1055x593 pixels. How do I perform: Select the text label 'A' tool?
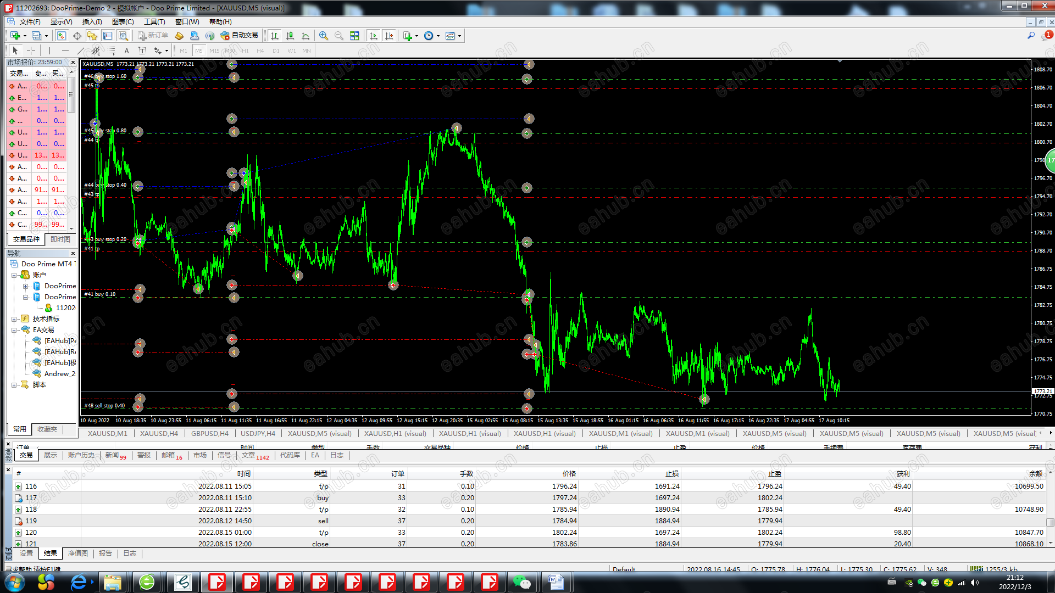126,51
